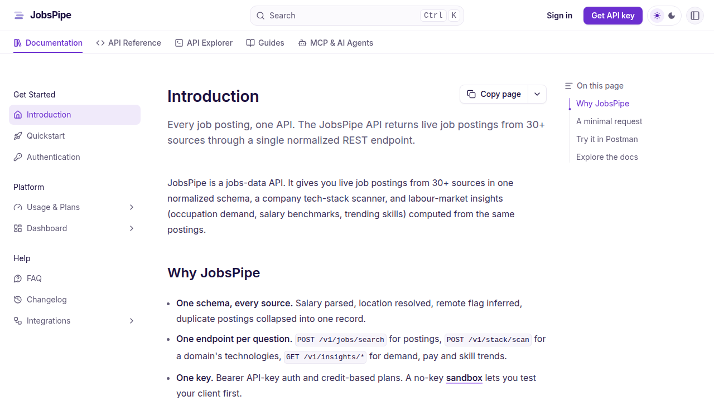The image size is (714, 401).
Task: Jump to A minimal request section
Action: [609, 121]
